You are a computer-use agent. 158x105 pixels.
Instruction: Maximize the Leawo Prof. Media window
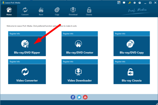[x=150, y=3]
